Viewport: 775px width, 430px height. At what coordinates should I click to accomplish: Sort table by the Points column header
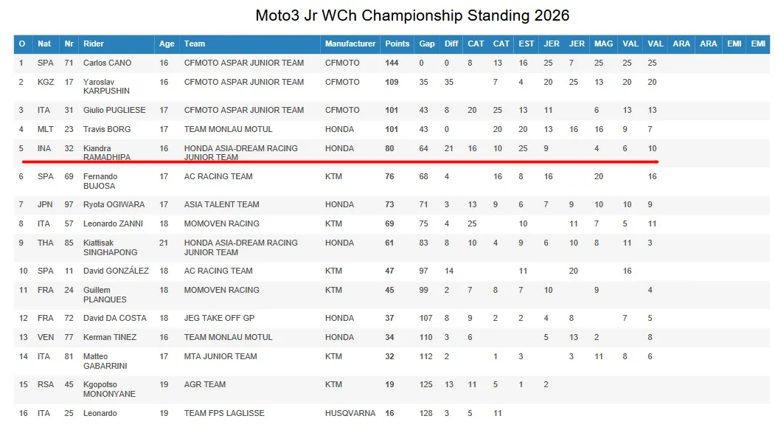397,44
